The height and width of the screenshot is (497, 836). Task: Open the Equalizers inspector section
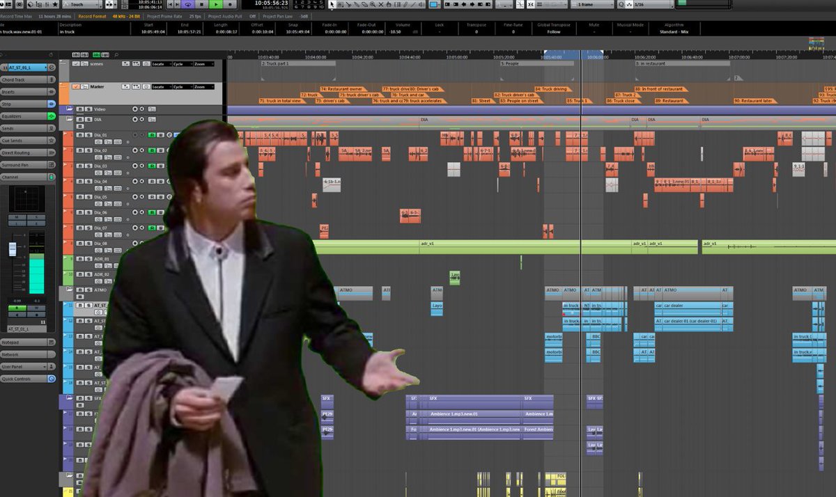point(23,116)
